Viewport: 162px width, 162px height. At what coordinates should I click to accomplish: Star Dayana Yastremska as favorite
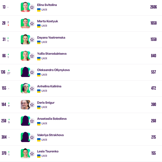(32, 40)
